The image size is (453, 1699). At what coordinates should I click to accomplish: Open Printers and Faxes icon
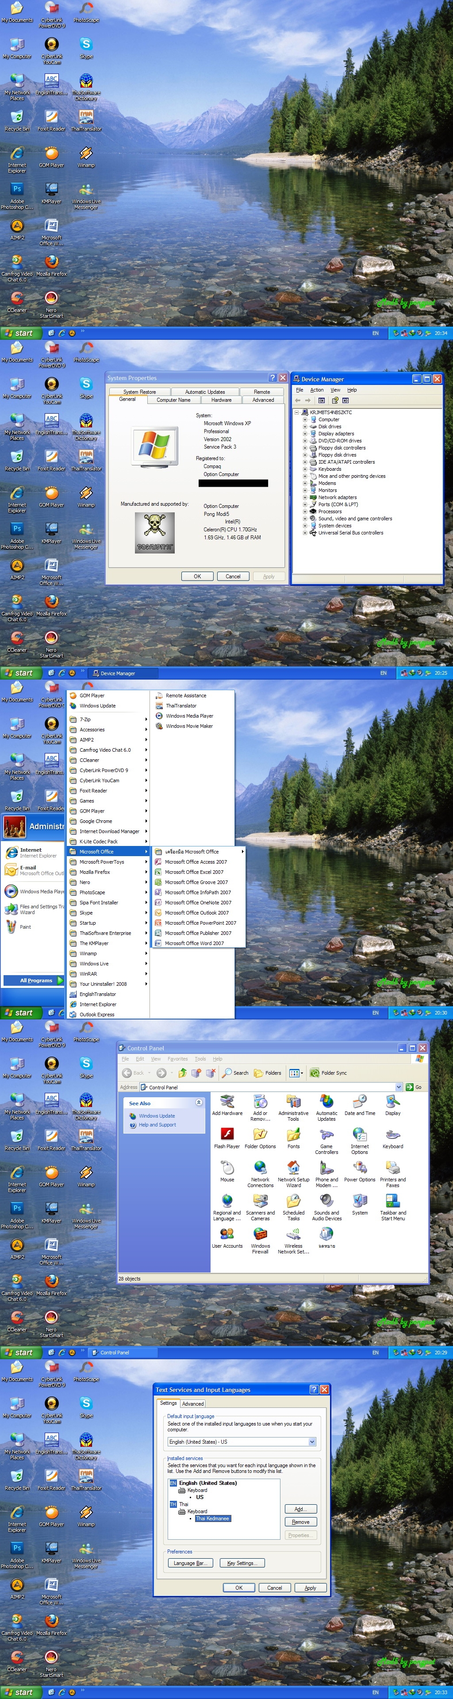(x=393, y=1174)
